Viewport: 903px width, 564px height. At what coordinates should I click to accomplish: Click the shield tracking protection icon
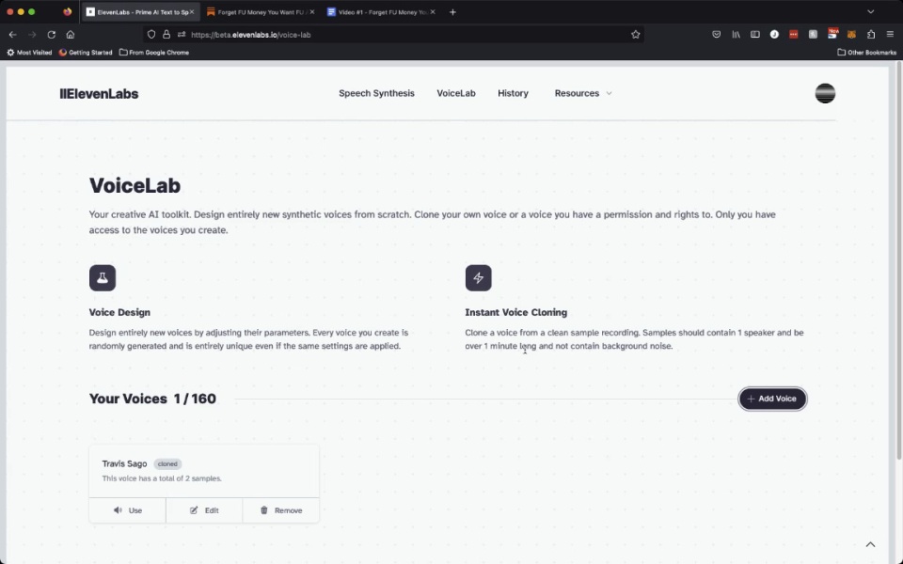coord(151,35)
